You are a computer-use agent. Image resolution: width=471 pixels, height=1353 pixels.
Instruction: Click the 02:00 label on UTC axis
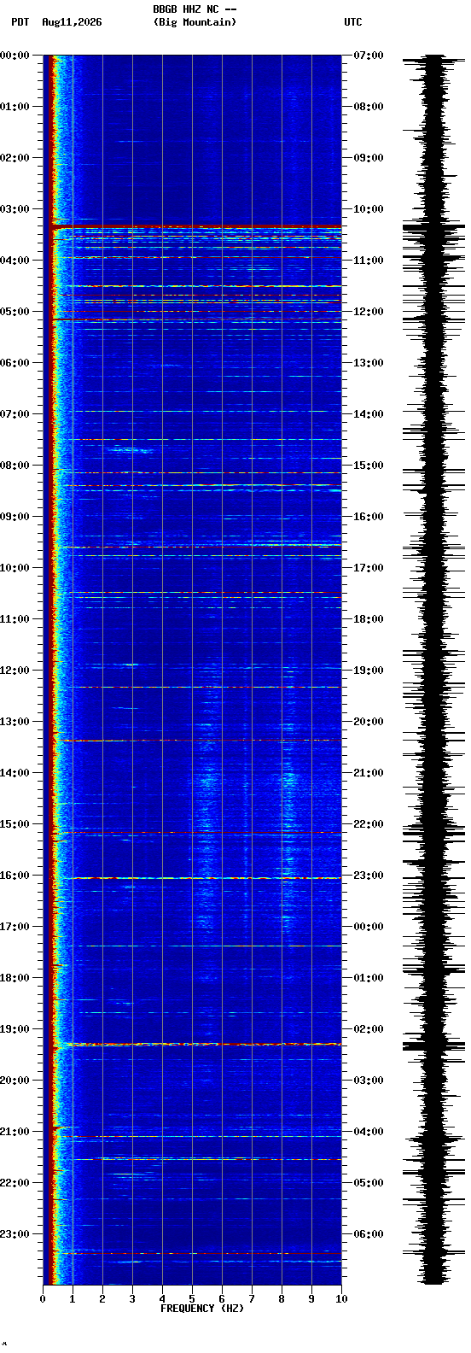click(x=369, y=1029)
